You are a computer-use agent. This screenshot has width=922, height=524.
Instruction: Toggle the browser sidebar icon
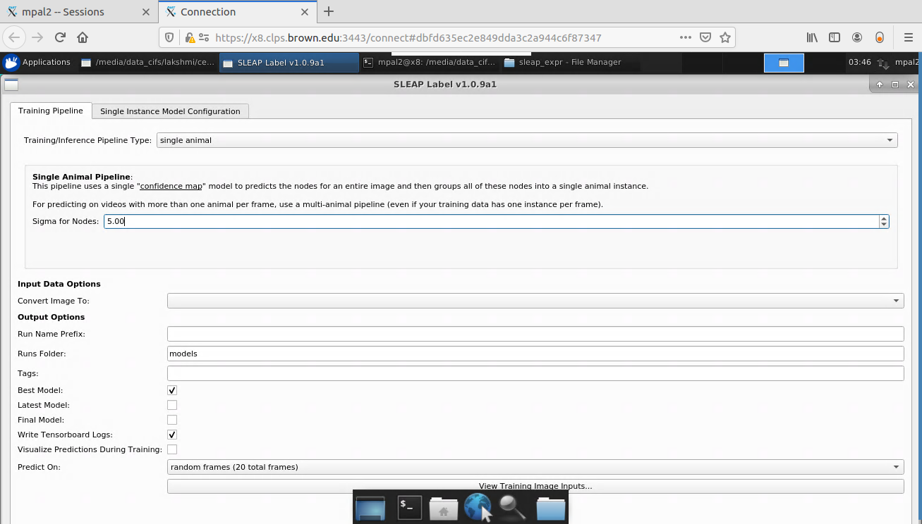point(835,37)
